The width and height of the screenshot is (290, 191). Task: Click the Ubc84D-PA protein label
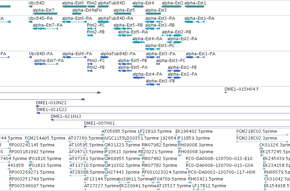click(x=41, y=54)
